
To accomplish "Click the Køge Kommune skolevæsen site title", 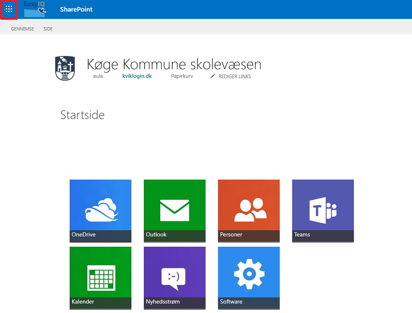I will tap(174, 64).
